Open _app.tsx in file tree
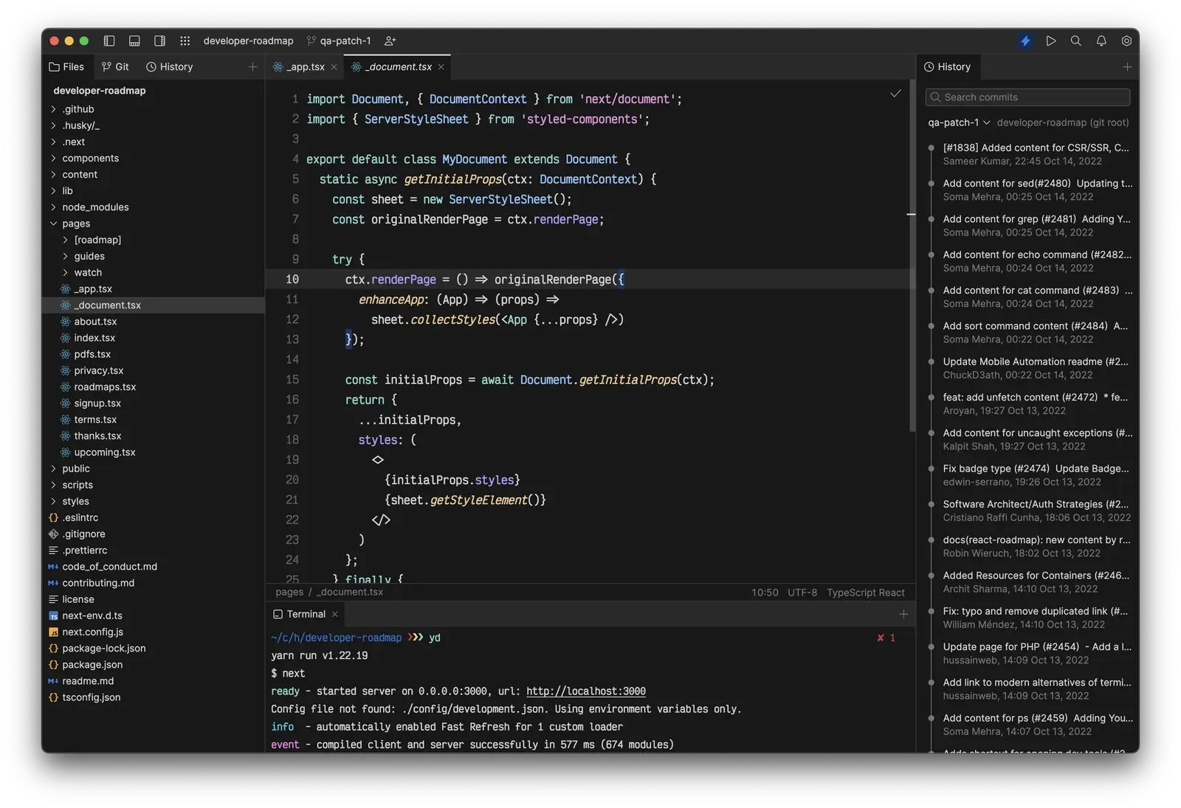The height and width of the screenshot is (808, 1181). coord(154,289)
